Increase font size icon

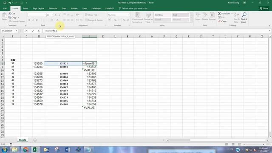pos(56,15)
